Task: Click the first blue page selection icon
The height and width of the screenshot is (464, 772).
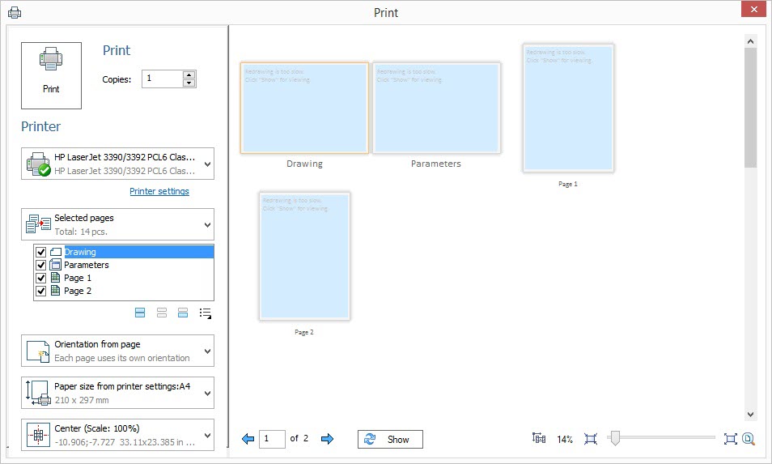Action: [x=140, y=313]
